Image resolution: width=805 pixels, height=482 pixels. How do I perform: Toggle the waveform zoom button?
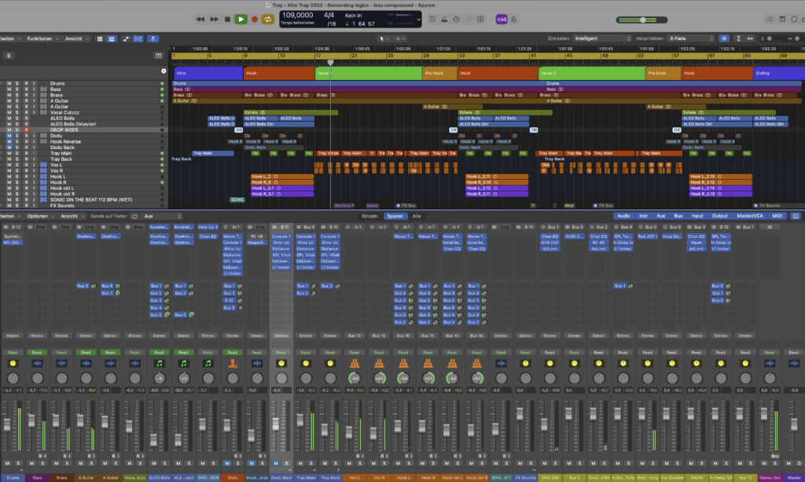pyautogui.click(x=724, y=38)
